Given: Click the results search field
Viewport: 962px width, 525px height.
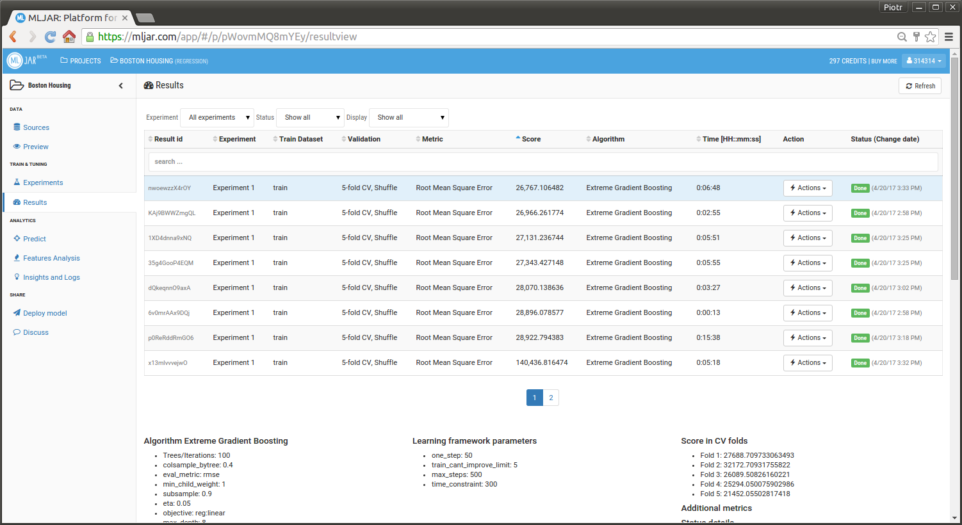Looking at the screenshot, I should (x=543, y=161).
